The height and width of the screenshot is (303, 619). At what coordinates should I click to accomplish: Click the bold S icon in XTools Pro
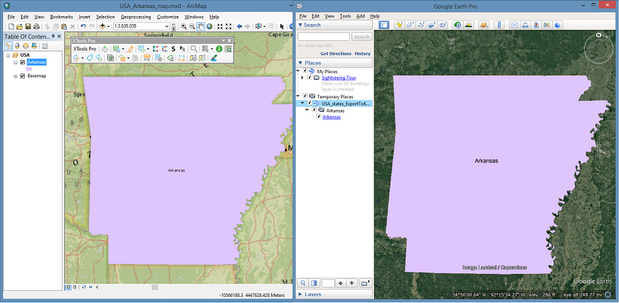[x=173, y=49]
